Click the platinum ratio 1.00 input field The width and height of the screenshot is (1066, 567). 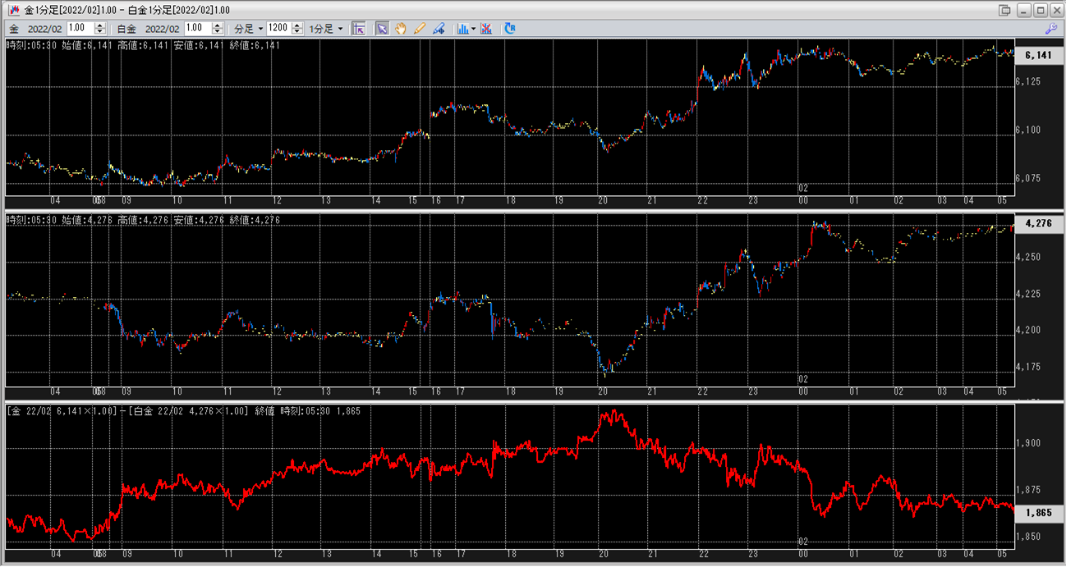[199, 28]
